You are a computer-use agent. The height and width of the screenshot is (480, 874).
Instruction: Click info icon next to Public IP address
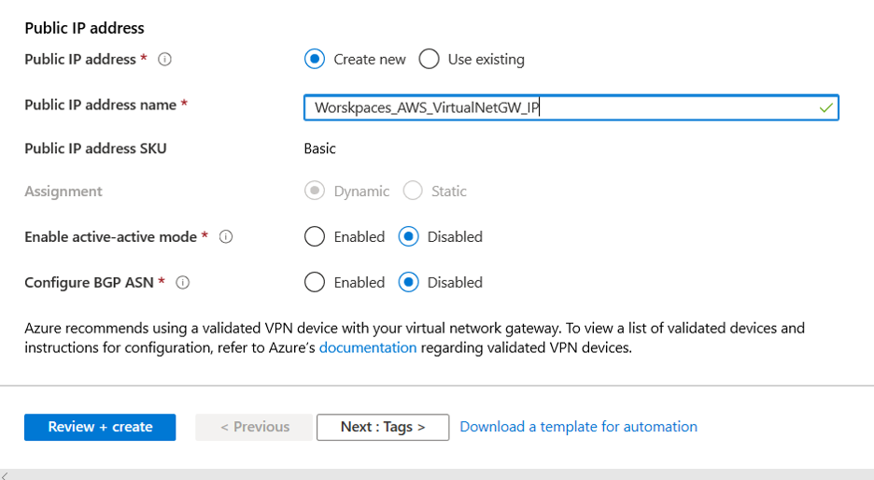pos(165,59)
